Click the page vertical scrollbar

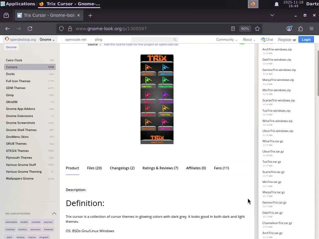coord(317,73)
